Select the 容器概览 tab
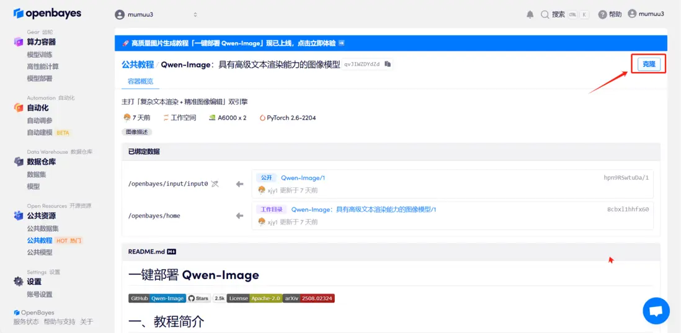The width and height of the screenshot is (681, 333). point(140,81)
